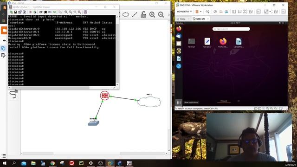The height and width of the screenshot is (167, 297).
Task: Click TightVNC new connection icon
Action: [x=11, y=12]
